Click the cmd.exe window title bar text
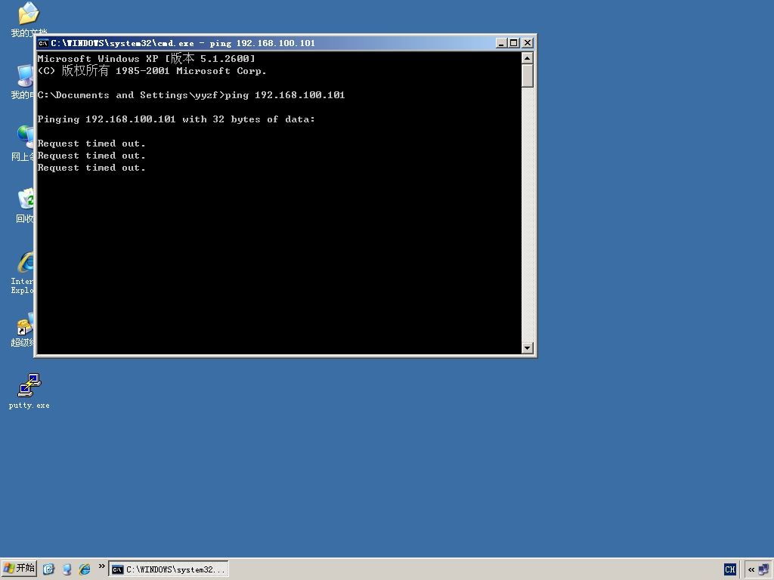 [x=183, y=43]
